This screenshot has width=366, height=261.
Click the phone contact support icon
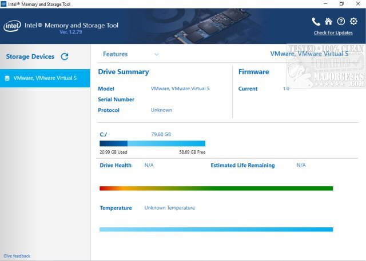pos(316,22)
